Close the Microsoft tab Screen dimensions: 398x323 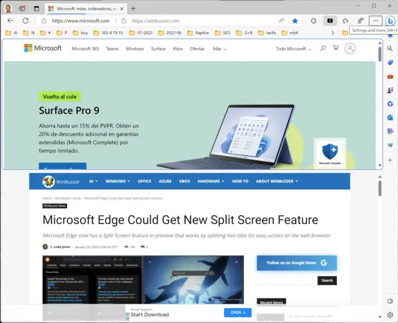[x=122, y=9]
